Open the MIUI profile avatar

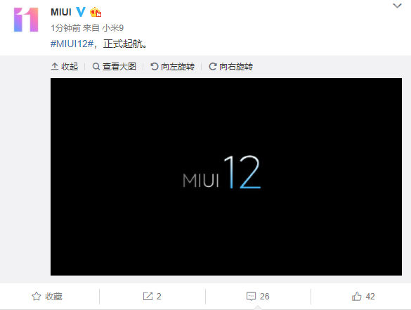[26, 20]
